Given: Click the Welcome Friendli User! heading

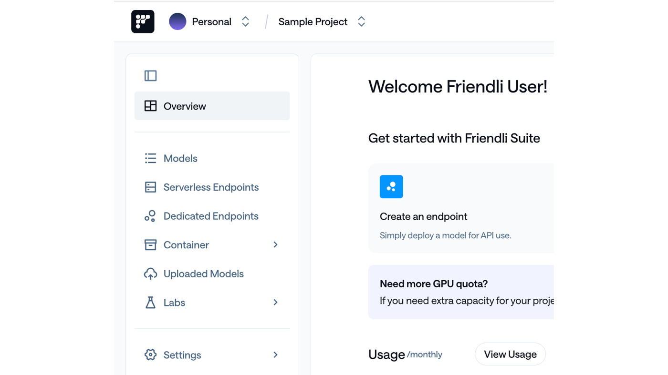Looking at the screenshot, I should click(x=458, y=87).
